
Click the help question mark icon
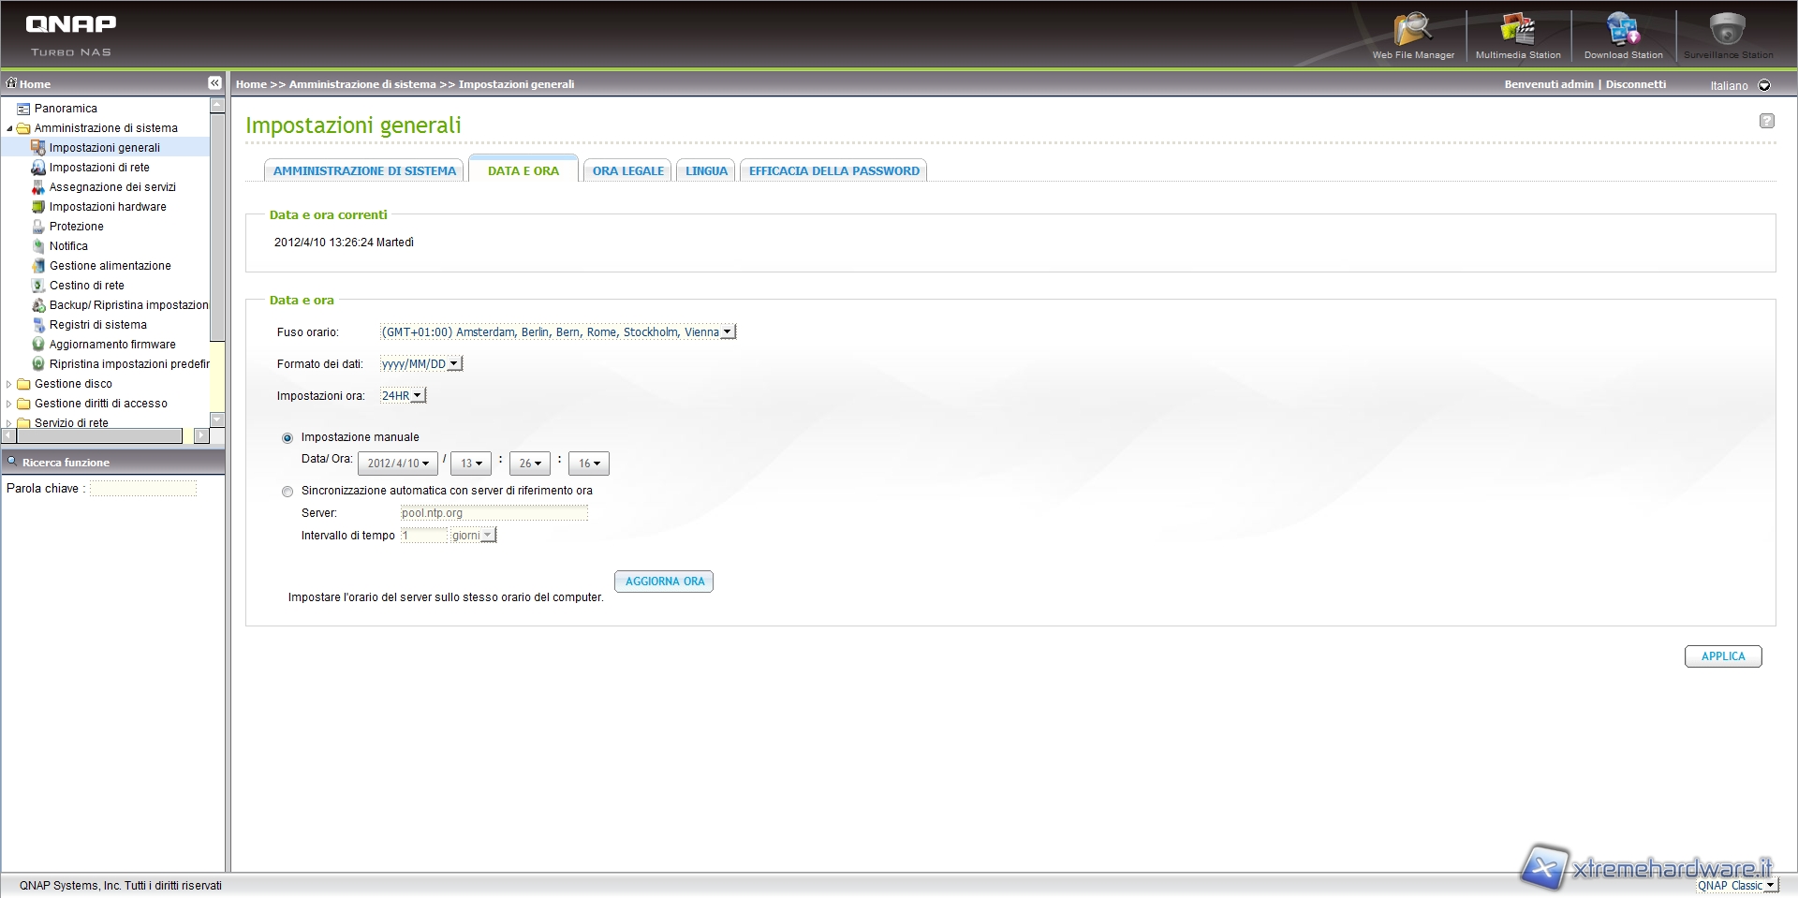[x=1766, y=121]
